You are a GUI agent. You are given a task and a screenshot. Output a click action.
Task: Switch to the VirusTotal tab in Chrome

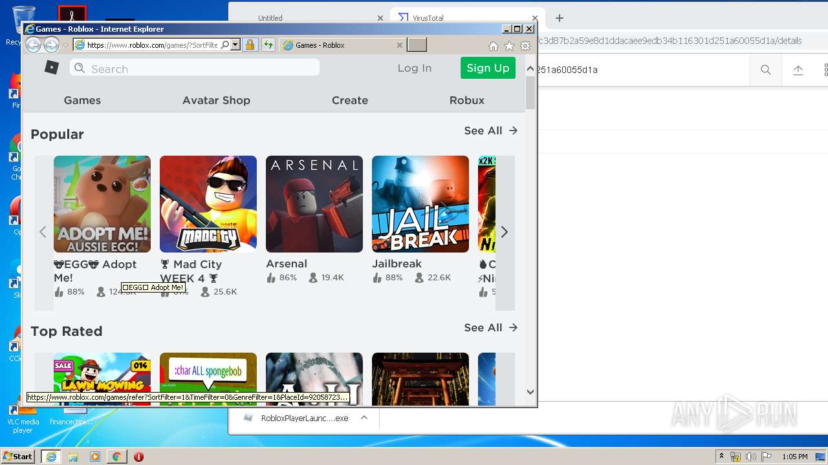(467, 17)
